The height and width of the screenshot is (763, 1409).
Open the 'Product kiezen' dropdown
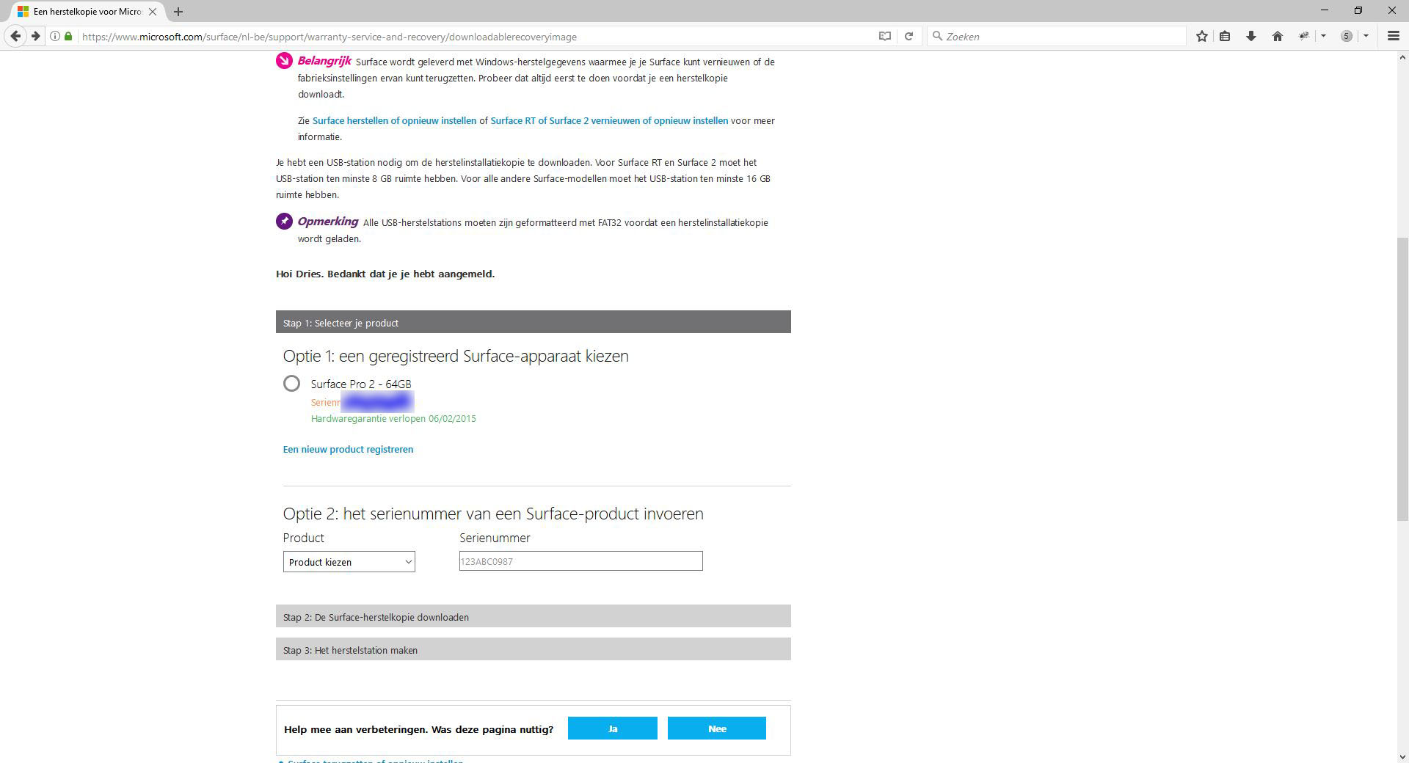pyautogui.click(x=349, y=562)
